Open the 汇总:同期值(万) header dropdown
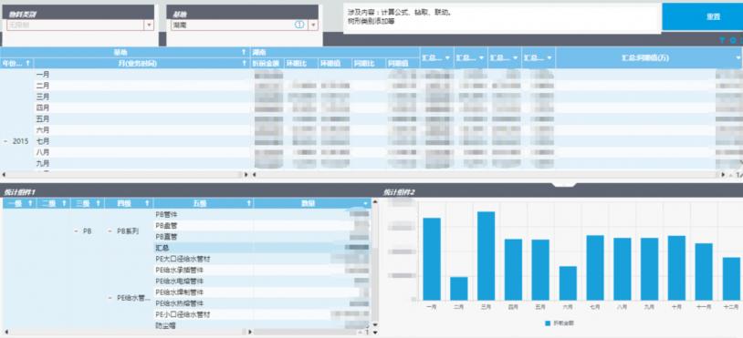Viewport: 743px width, 338px height. 738,57
